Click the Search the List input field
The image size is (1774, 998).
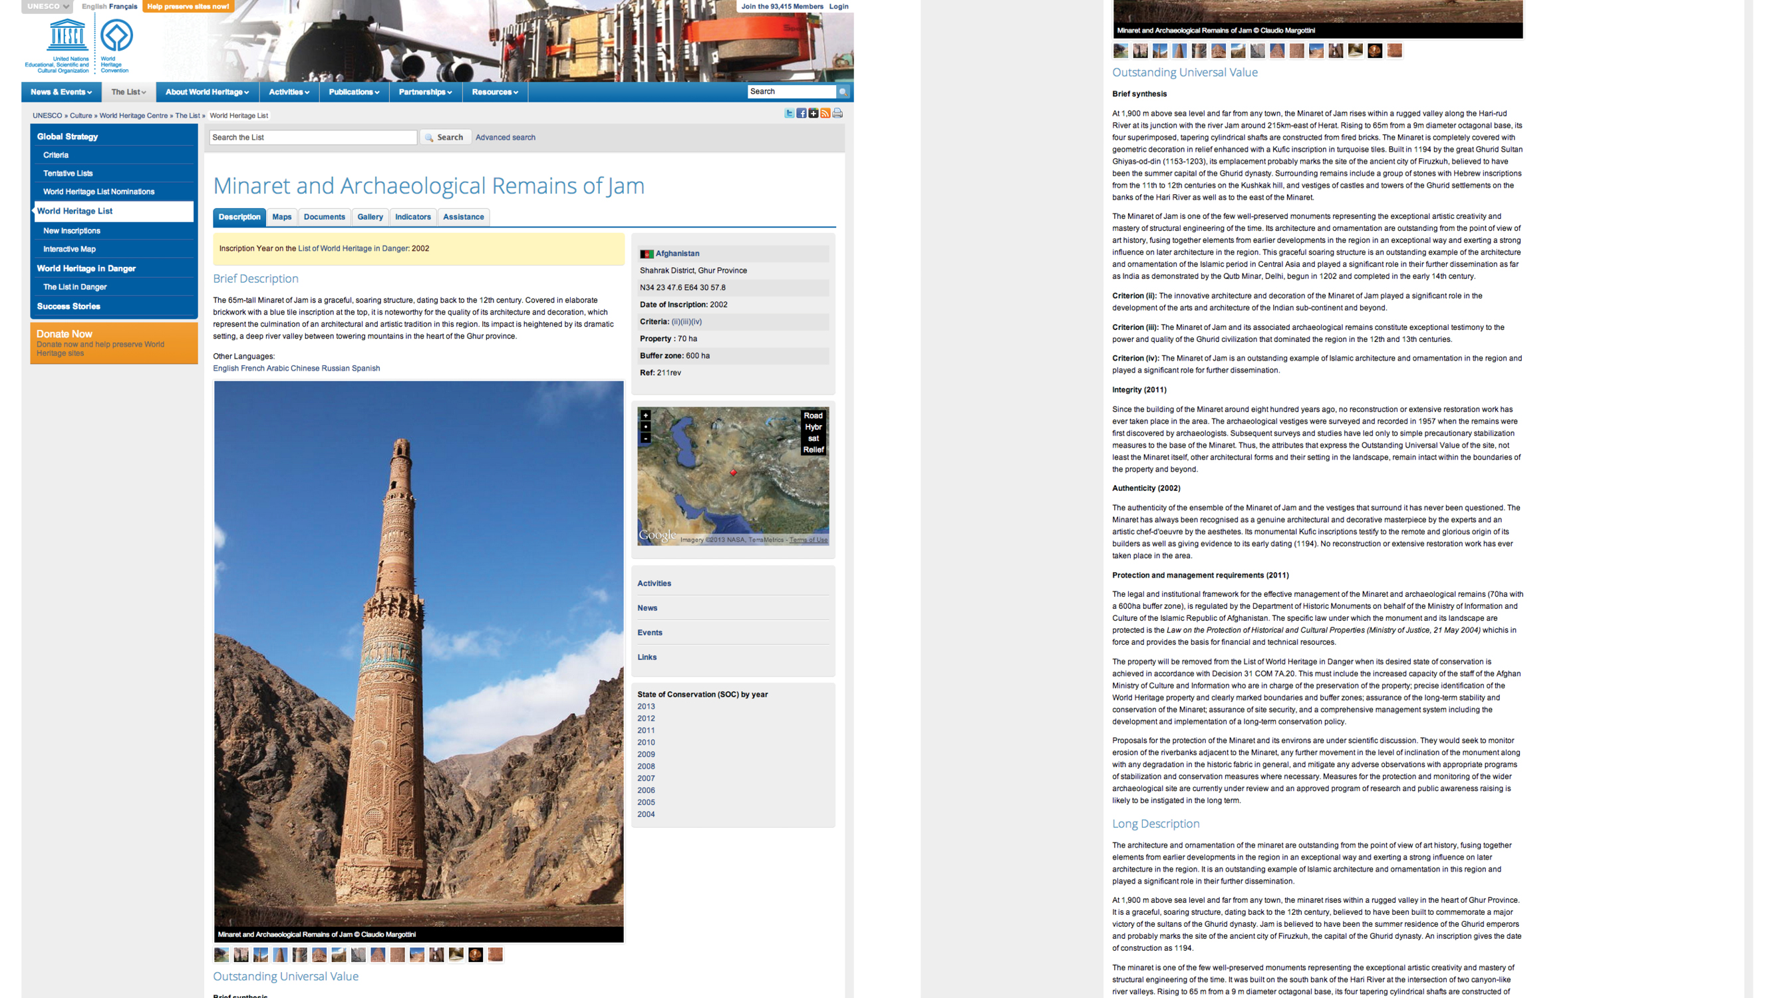313,138
